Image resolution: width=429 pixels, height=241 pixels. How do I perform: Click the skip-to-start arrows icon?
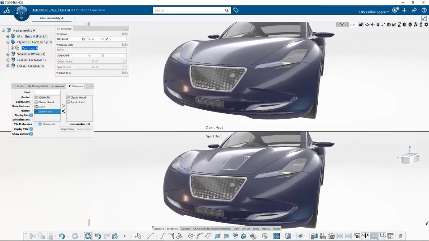coord(340,236)
